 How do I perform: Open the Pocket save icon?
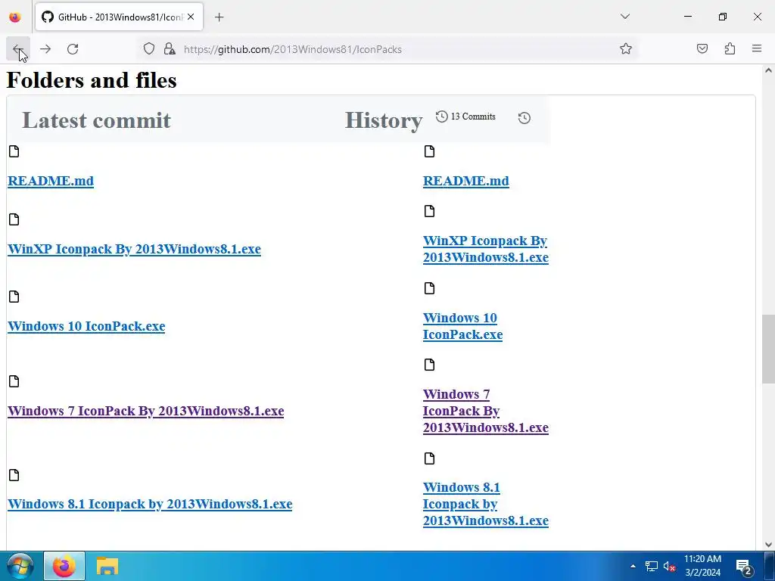point(702,49)
